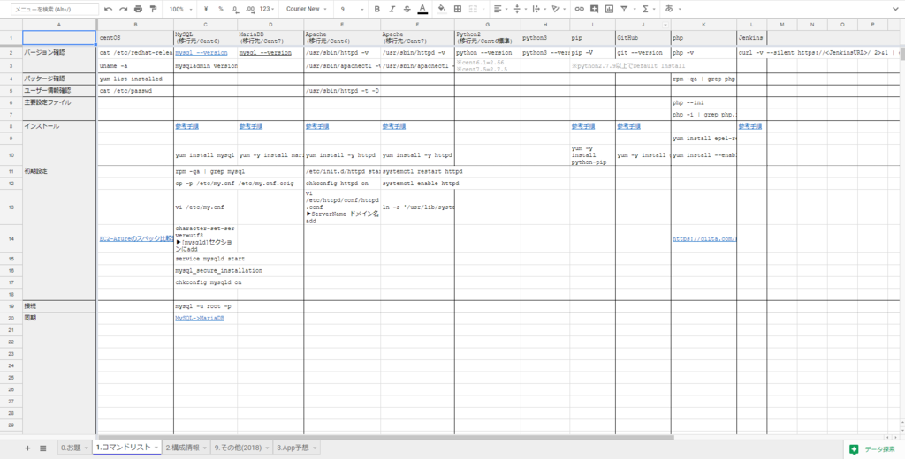Select cell 'yum list installed'
Image resolution: width=905 pixels, height=459 pixels.
point(135,79)
